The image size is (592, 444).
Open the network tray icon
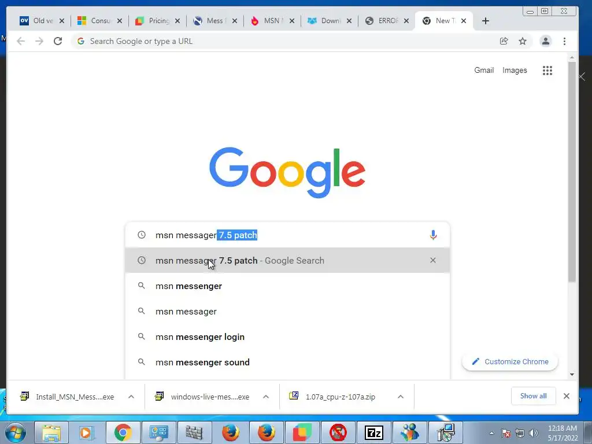click(520, 433)
